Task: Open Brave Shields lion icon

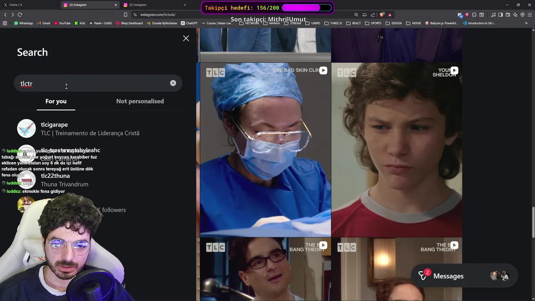Action: (382, 15)
